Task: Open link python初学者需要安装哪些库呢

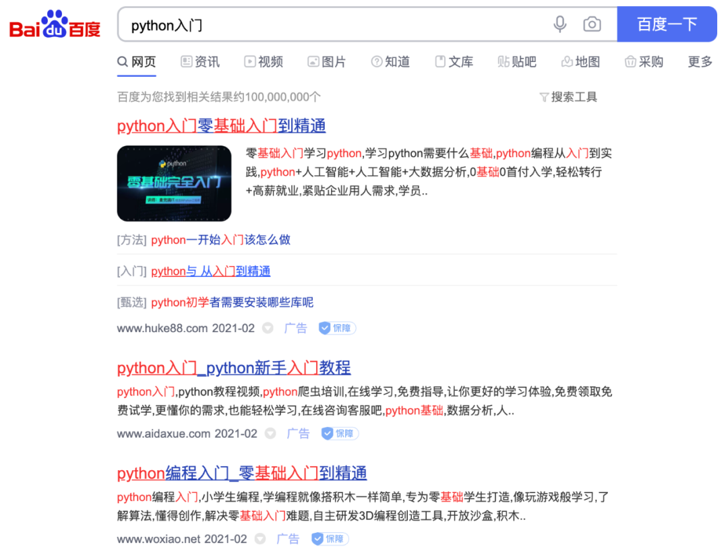Action: (232, 302)
